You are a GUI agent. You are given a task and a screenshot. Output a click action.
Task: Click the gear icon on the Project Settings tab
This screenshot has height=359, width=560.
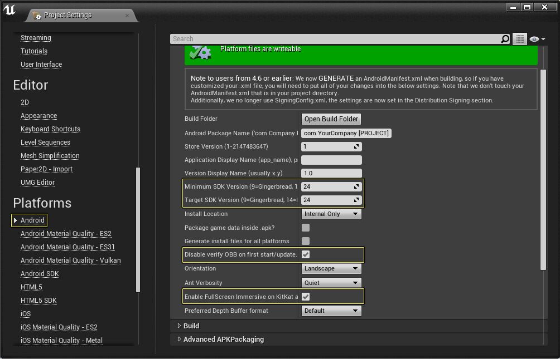tap(38, 16)
